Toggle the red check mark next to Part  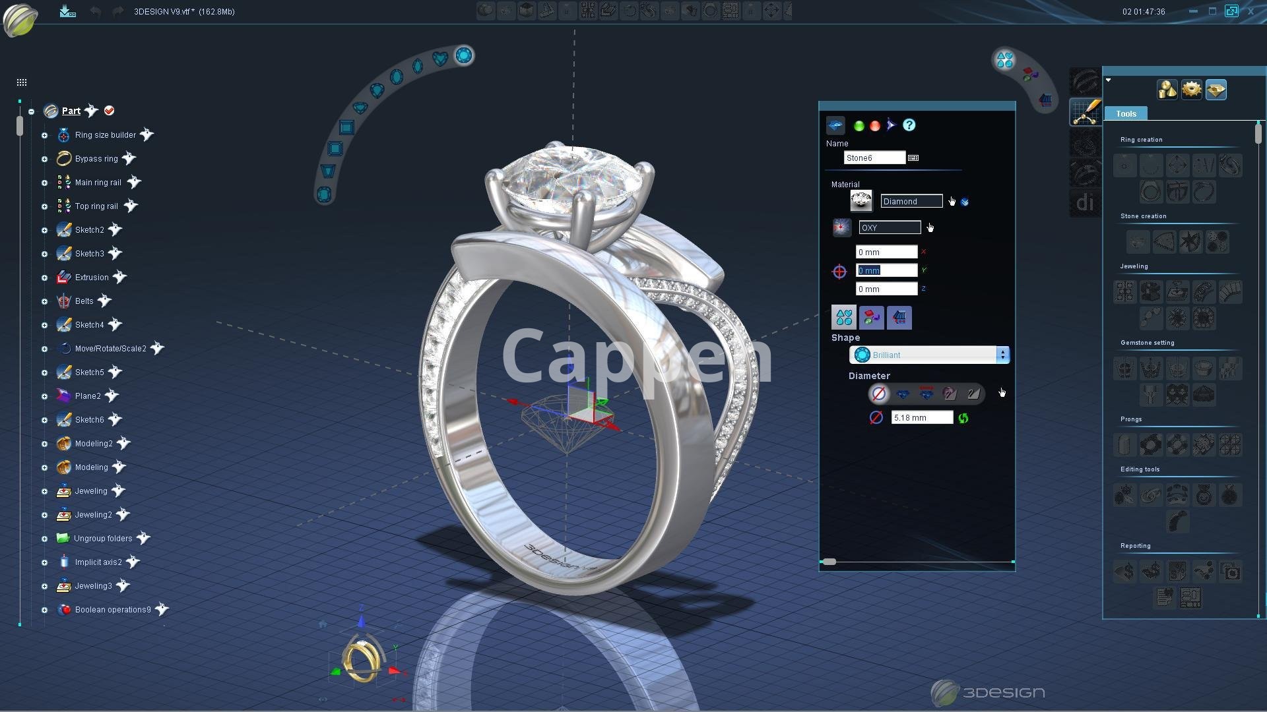pos(110,111)
